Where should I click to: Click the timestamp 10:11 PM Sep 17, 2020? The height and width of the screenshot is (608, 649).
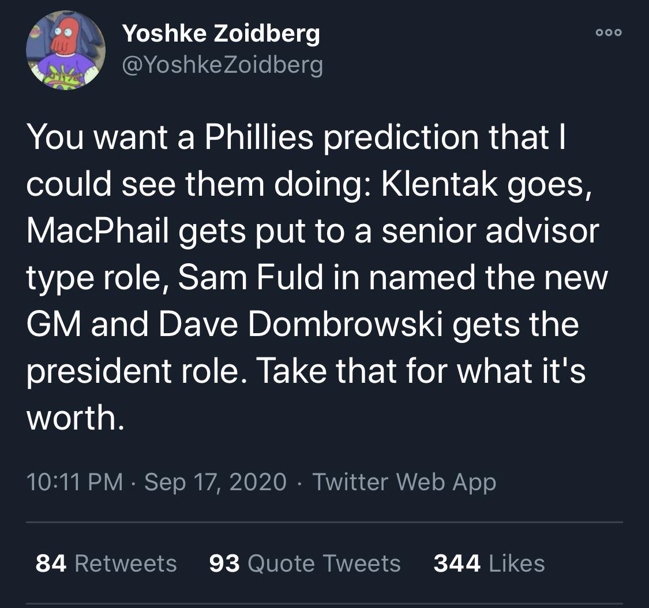point(156,482)
